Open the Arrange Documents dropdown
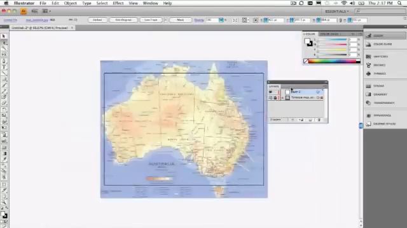 46,11
